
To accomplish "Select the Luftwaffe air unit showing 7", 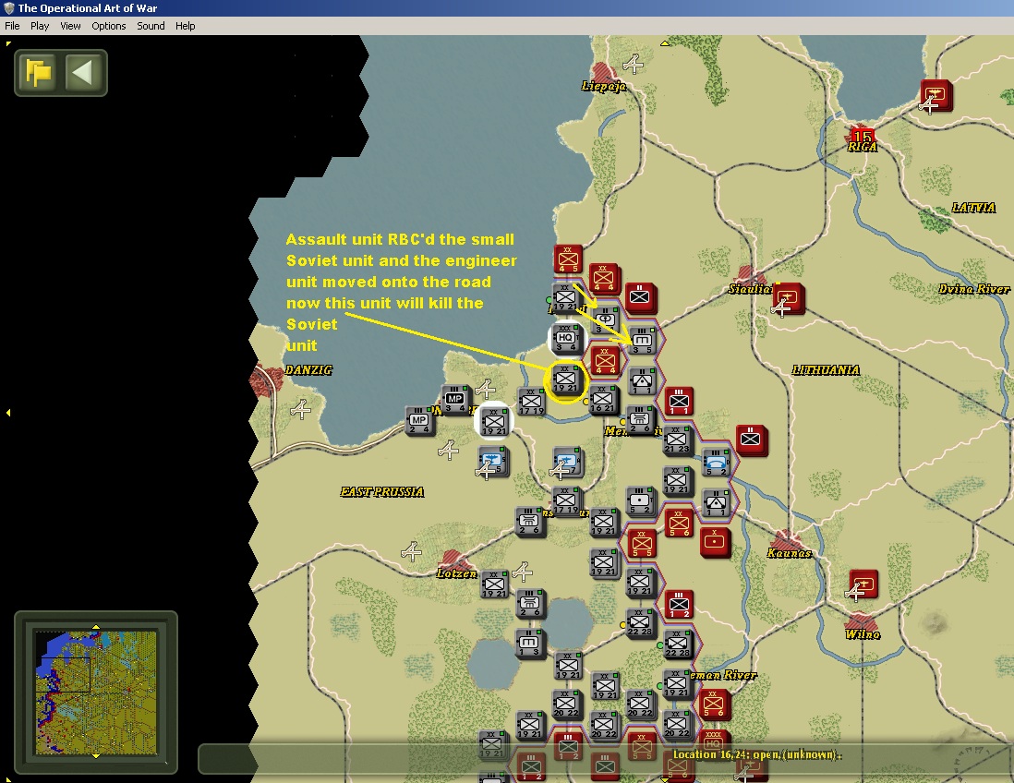I will click(567, 461).
